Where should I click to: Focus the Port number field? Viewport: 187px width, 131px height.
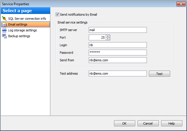click(x=97, y=37)
